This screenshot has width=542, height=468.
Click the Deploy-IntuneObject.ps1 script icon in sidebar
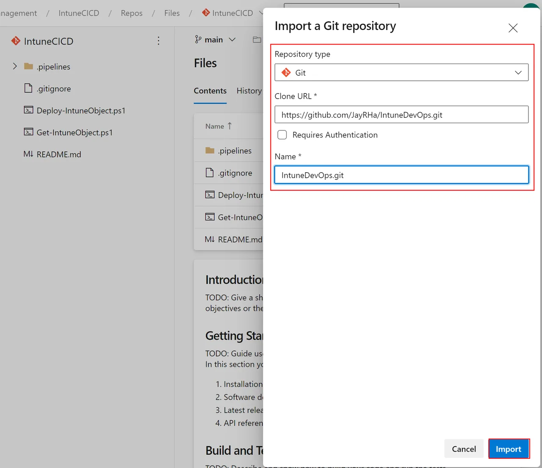pyautogui.click(x=28, y=110)
